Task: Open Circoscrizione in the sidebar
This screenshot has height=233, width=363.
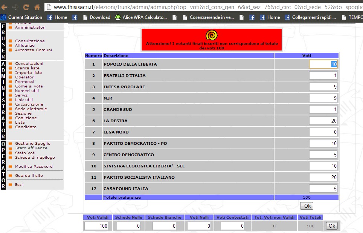Action: (x=29, y=104)
